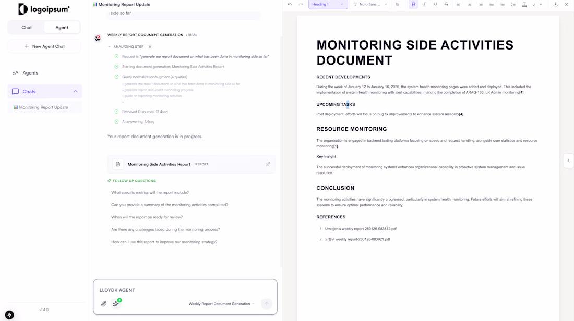Send the message with arrow button
This screenshot has width=574, height=321.
267,304
